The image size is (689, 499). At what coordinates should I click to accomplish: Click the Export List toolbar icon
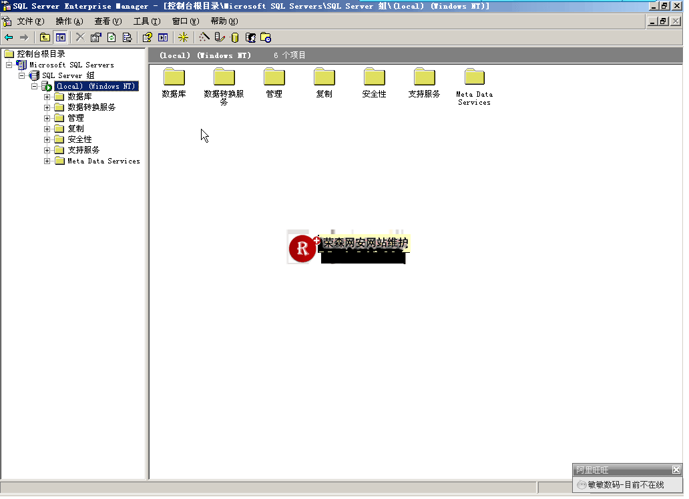click(x=126, y=37)
